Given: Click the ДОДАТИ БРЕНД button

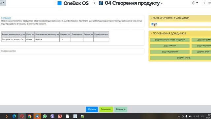Looking at the screenshot, I should pos(181,58).
